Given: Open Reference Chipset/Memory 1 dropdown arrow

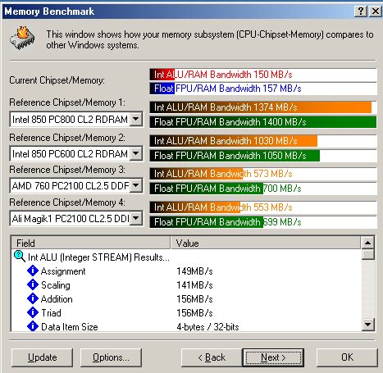Looking at the screenshot, I should [135, 119].
